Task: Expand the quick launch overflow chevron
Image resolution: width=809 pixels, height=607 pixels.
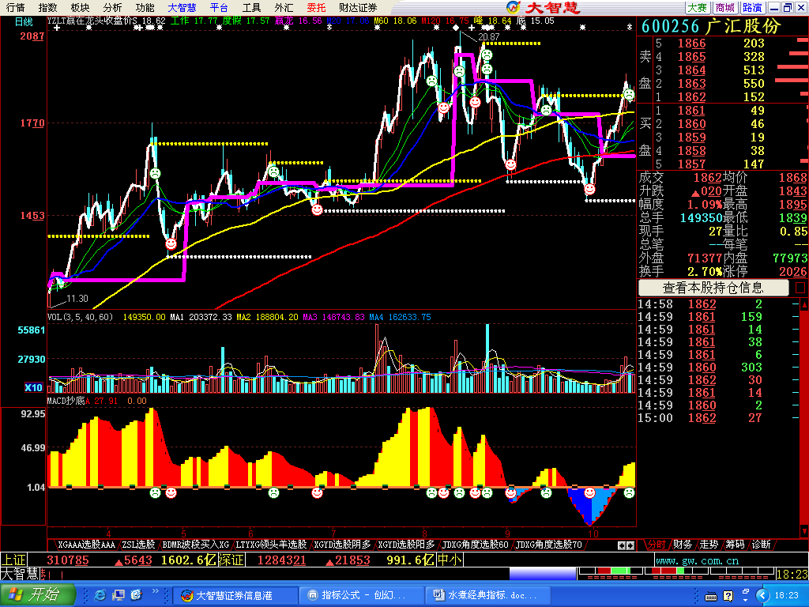Action: click(156, 591)
